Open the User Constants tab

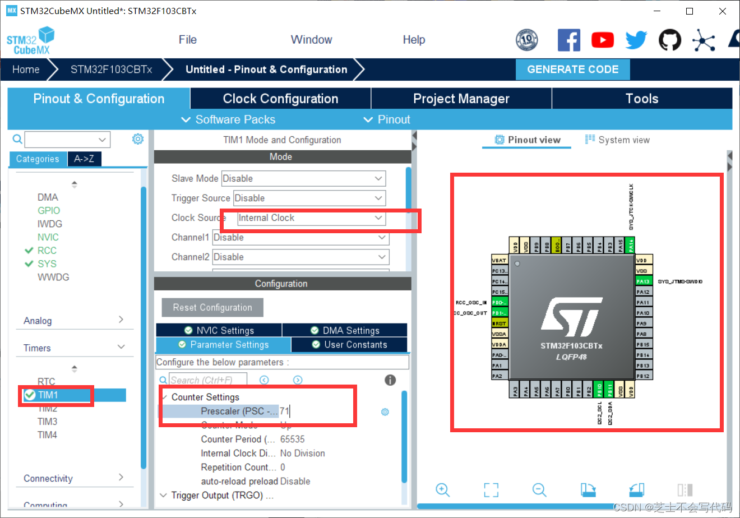click(349, 344)
